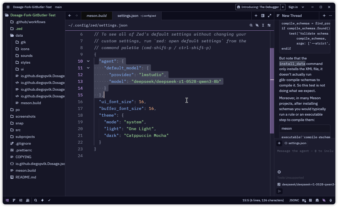Screen dimensions: 338x207
Task: Click the split pane icon in tab bar
Action: [263, 16]
